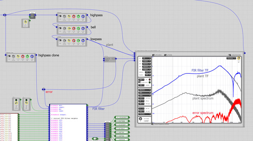This screenshot has height=141, width=253.
Task: Open the Blackman window type dropdown
Action: tap(144, 90)
